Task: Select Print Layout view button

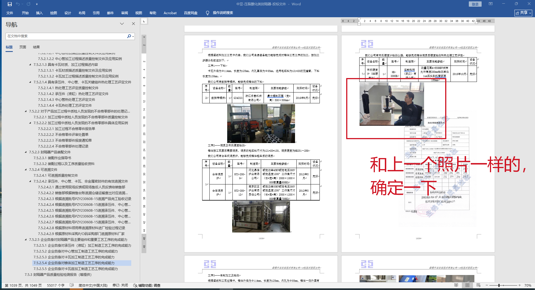Action: 467,285
